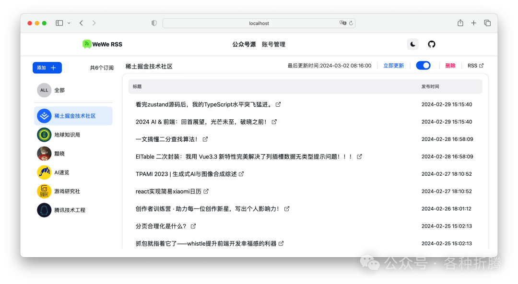Go forward with Safari forward arrow
This screenshot has height=284, width=518.
94,23
